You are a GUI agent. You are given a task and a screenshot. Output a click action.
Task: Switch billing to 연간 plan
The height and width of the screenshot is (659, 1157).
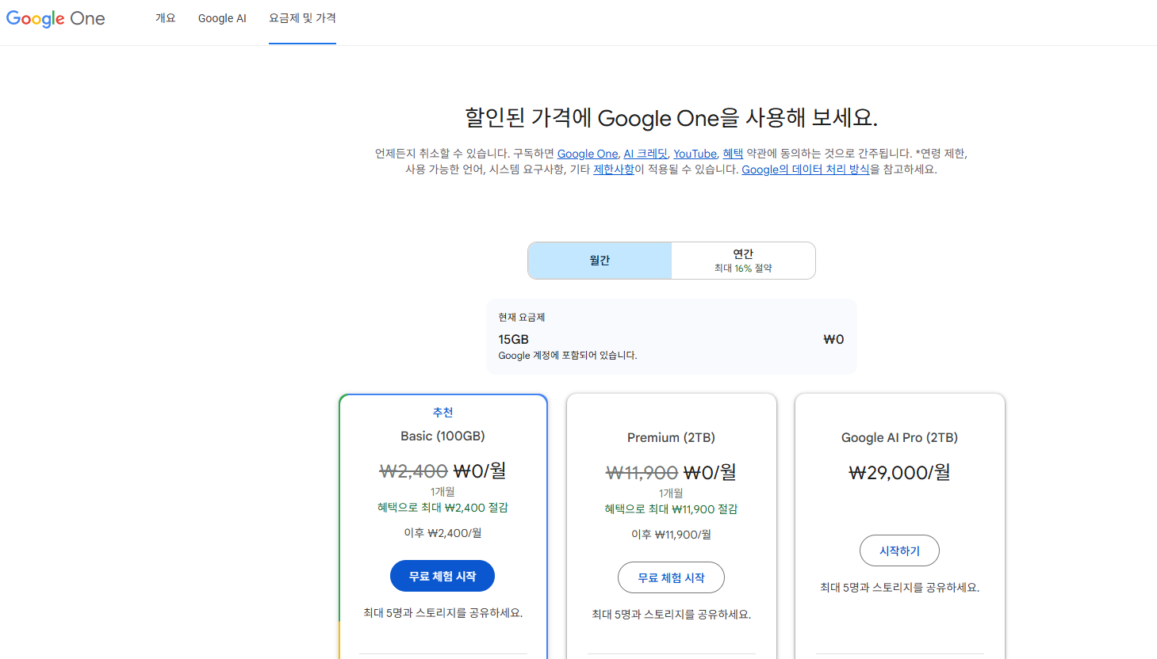pos(743,261)
